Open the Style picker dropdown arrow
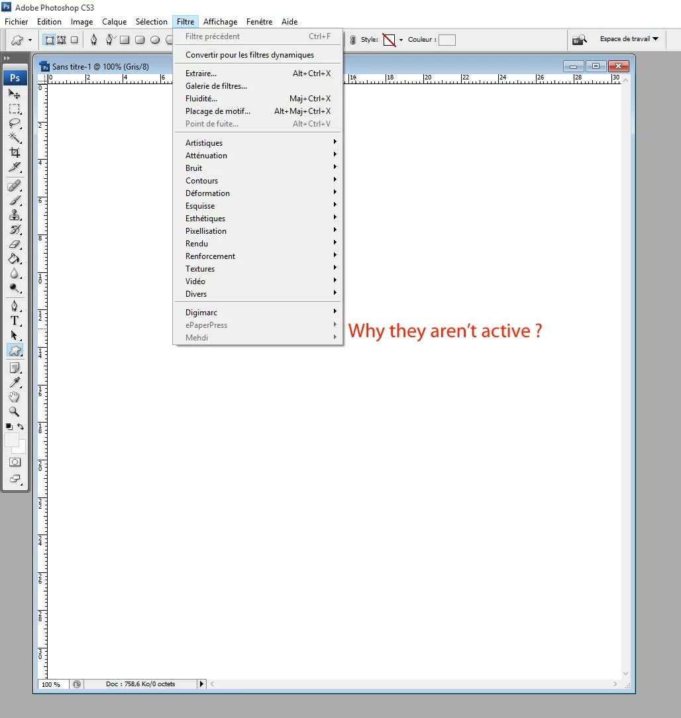Screen dimensions: 681x718 [x=401, y=40]
